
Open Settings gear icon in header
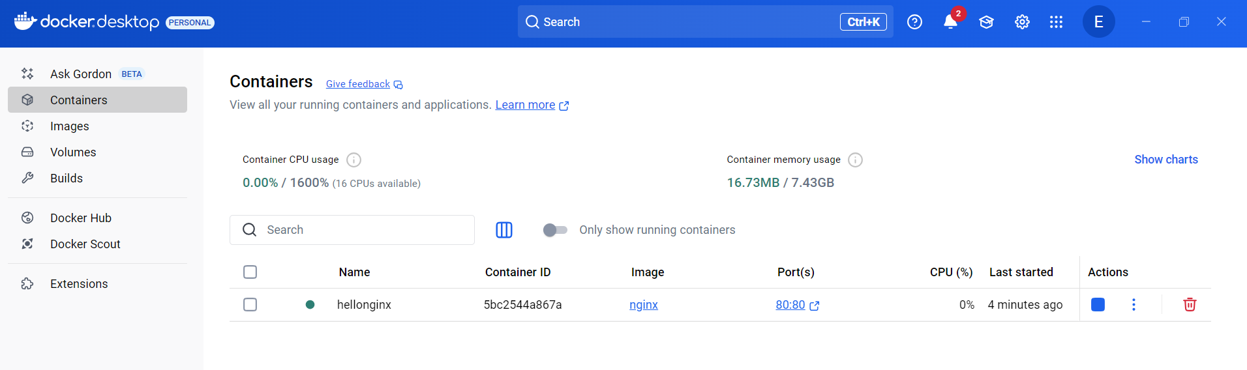click(x=1022, y=22)
